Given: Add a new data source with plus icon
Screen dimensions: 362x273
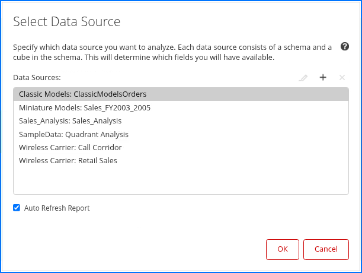Looking at the screenshot, I should pyautogui.click(x=323, y=78).
